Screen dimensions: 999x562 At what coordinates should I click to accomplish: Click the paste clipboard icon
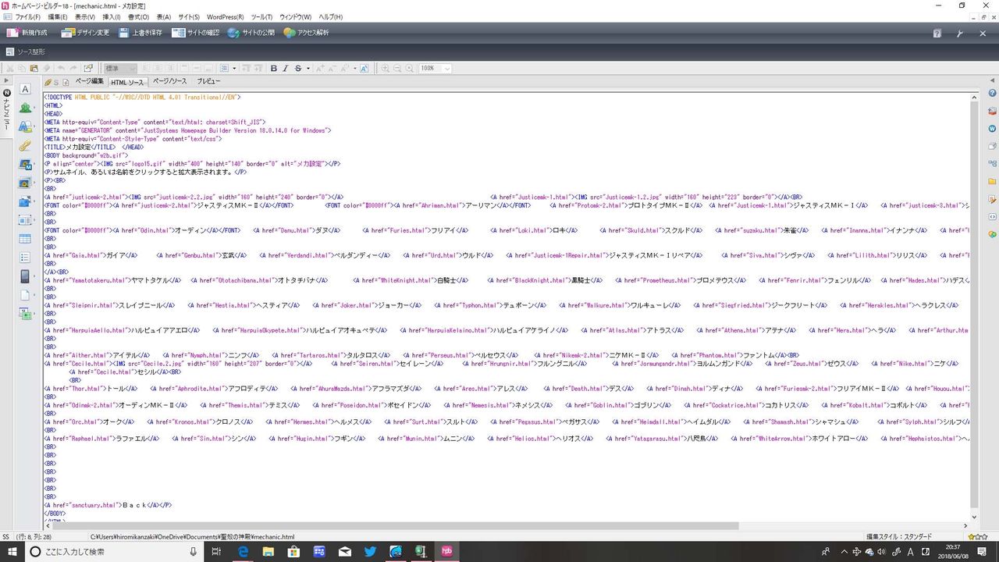coord(34,69)
